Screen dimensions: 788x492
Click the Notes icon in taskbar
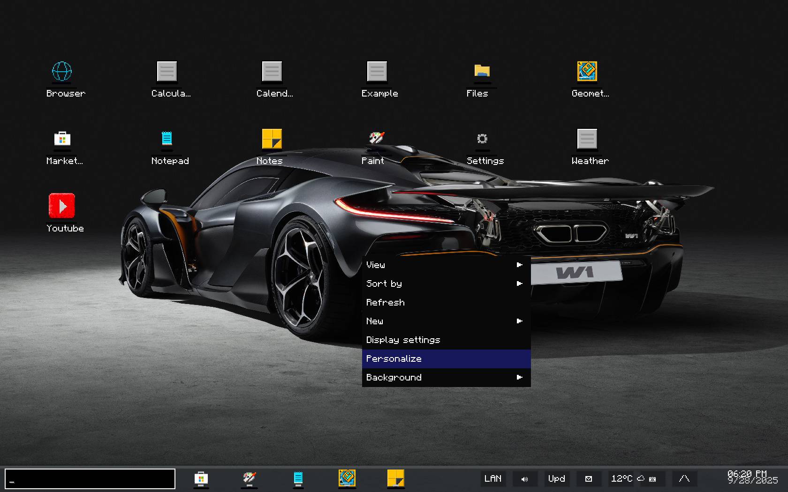click(x=395, y=478)
